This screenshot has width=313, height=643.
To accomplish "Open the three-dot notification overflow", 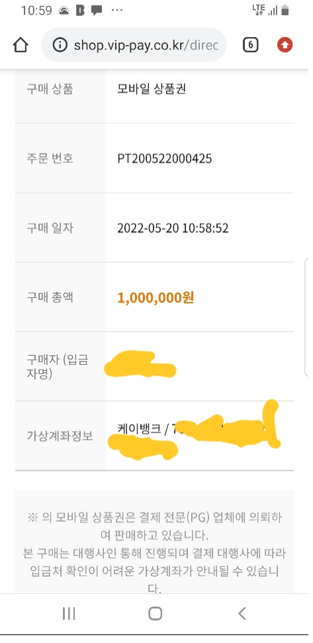I will point(117,11).
